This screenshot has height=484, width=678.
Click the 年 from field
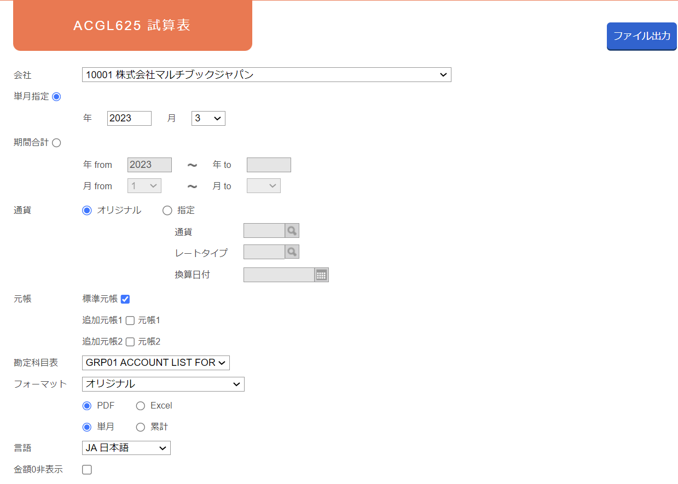tap(149, 165)
